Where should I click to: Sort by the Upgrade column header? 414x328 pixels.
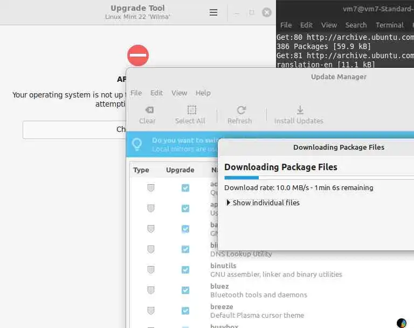click(x=180, y=170)
